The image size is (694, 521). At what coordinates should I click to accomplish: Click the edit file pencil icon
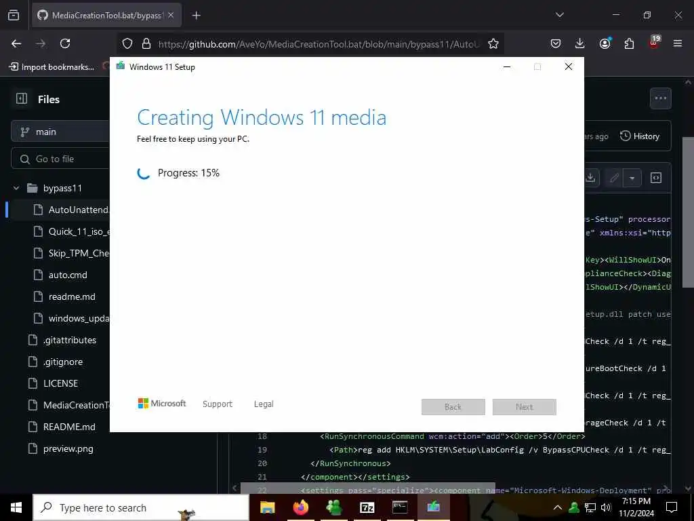click(x=614, y=178)
